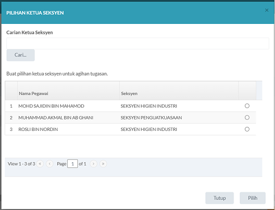Close the Pilihan Ketua Seksyen dialog
The width and height of the screenshot is (275, 210).
pos(266,10)
